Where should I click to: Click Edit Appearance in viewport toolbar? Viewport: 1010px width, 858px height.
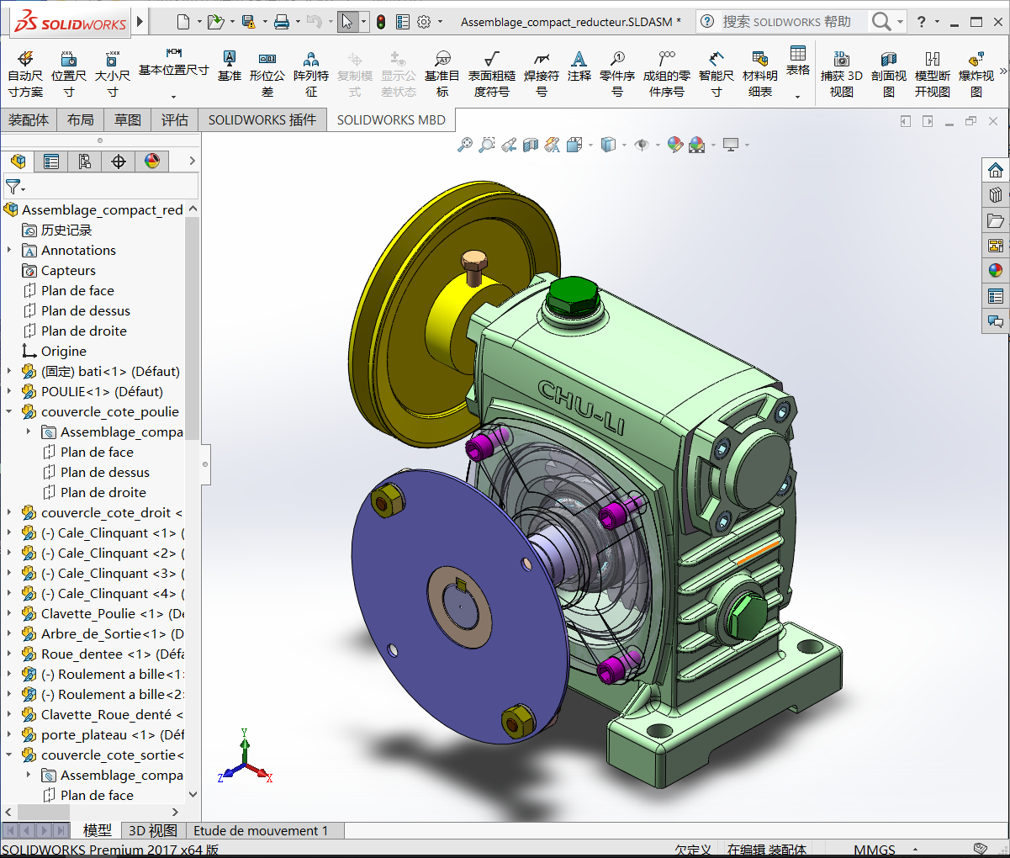674,145
